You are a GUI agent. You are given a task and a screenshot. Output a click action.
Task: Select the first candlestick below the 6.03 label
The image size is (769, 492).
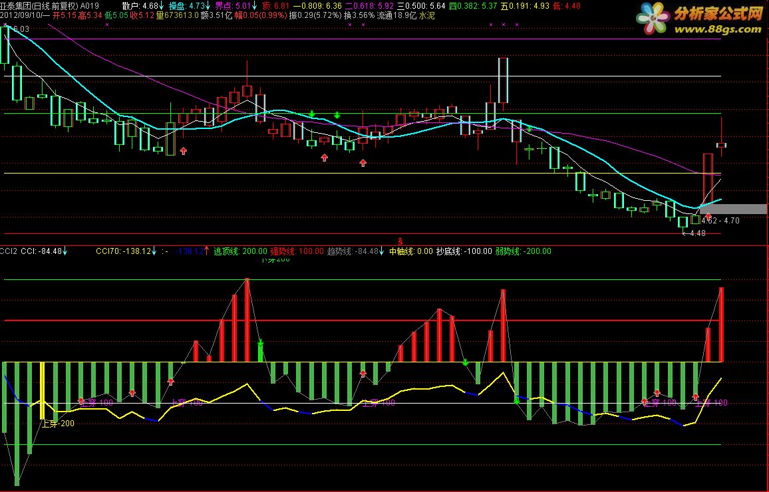point(5,45)
